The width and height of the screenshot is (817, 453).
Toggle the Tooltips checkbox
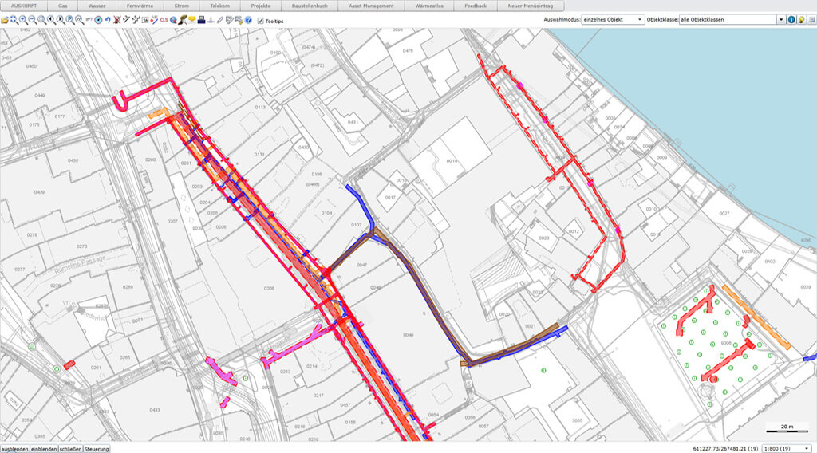260,20
